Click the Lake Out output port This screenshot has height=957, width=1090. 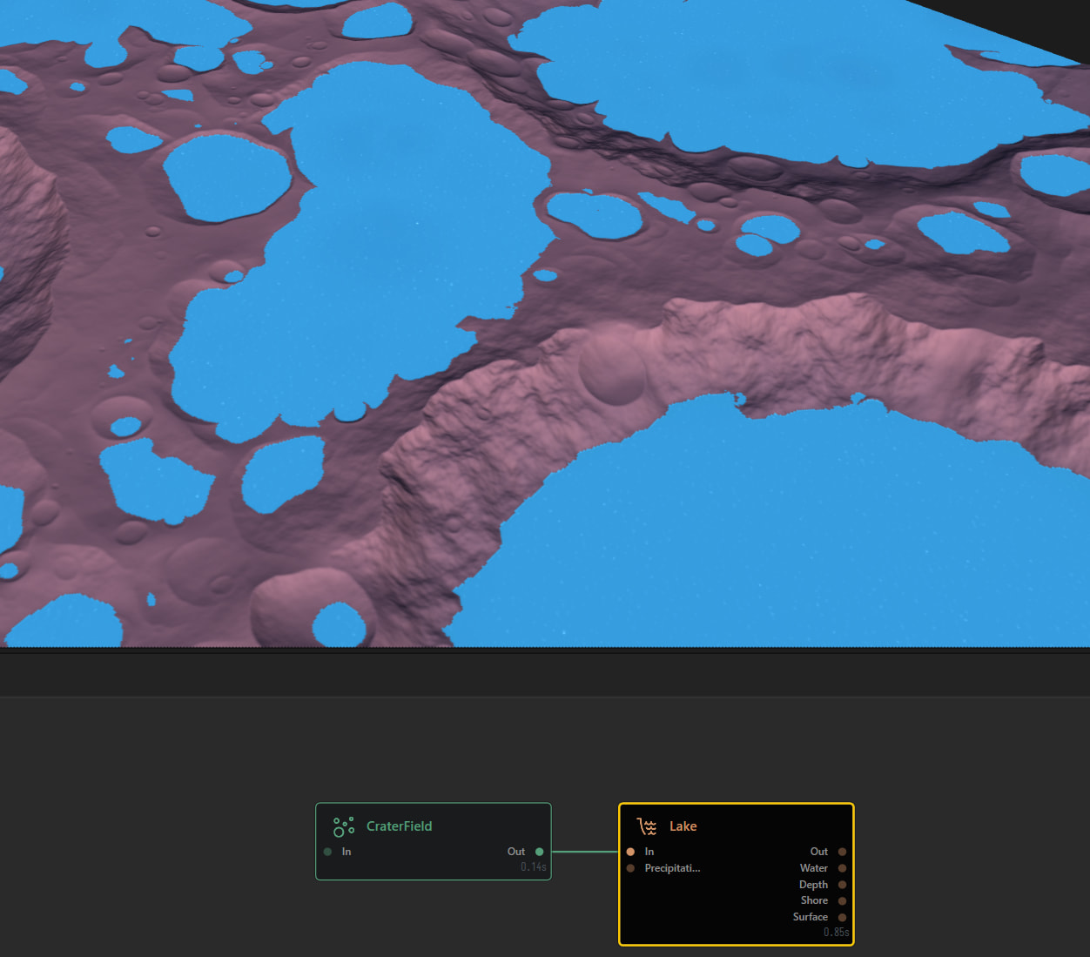click(842, 852)
